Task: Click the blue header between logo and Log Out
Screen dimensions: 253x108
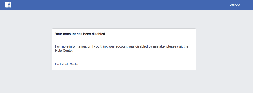Action: [120, 5]
